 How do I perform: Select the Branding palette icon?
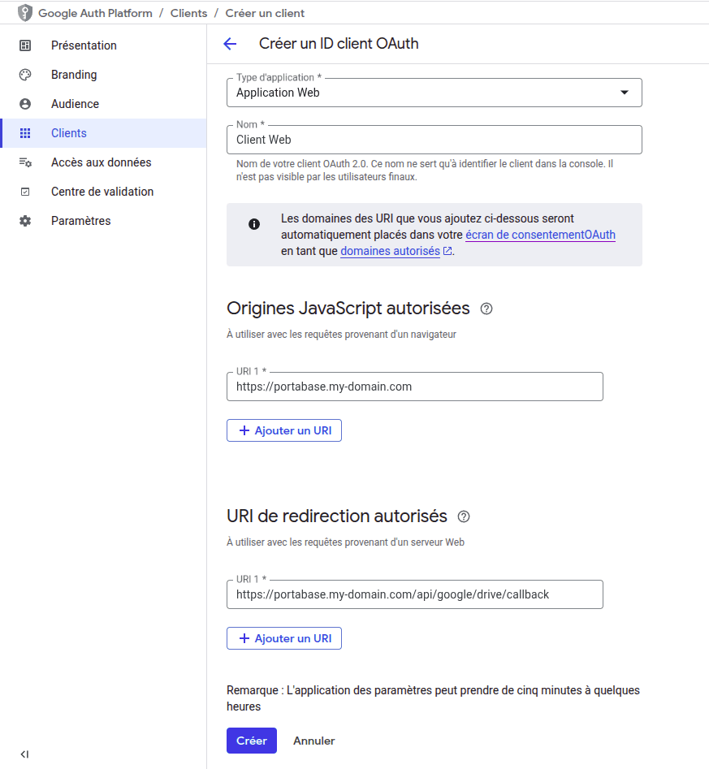25,75
